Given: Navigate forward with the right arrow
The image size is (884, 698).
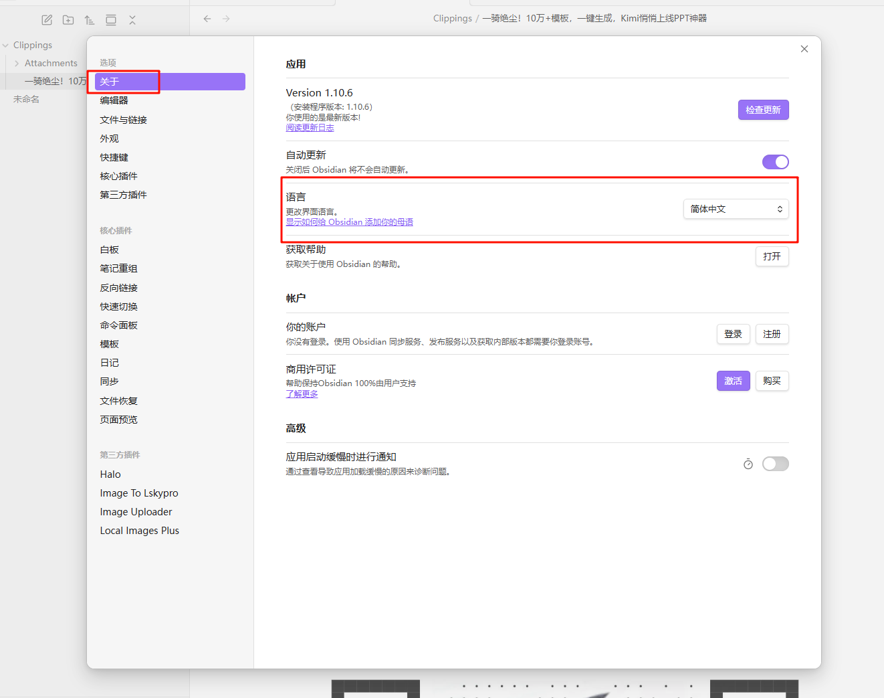Looking at the screenshot, I should tap(226, 19).
